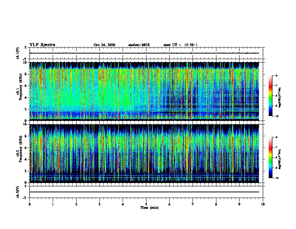Select the date text "Oct. 24, 2020"
The height and width of the screenshot is (229, 296).
point(104,45)
